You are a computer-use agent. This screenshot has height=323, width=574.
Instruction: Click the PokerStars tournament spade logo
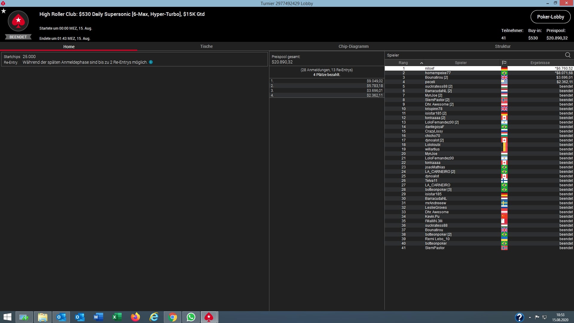18,21
